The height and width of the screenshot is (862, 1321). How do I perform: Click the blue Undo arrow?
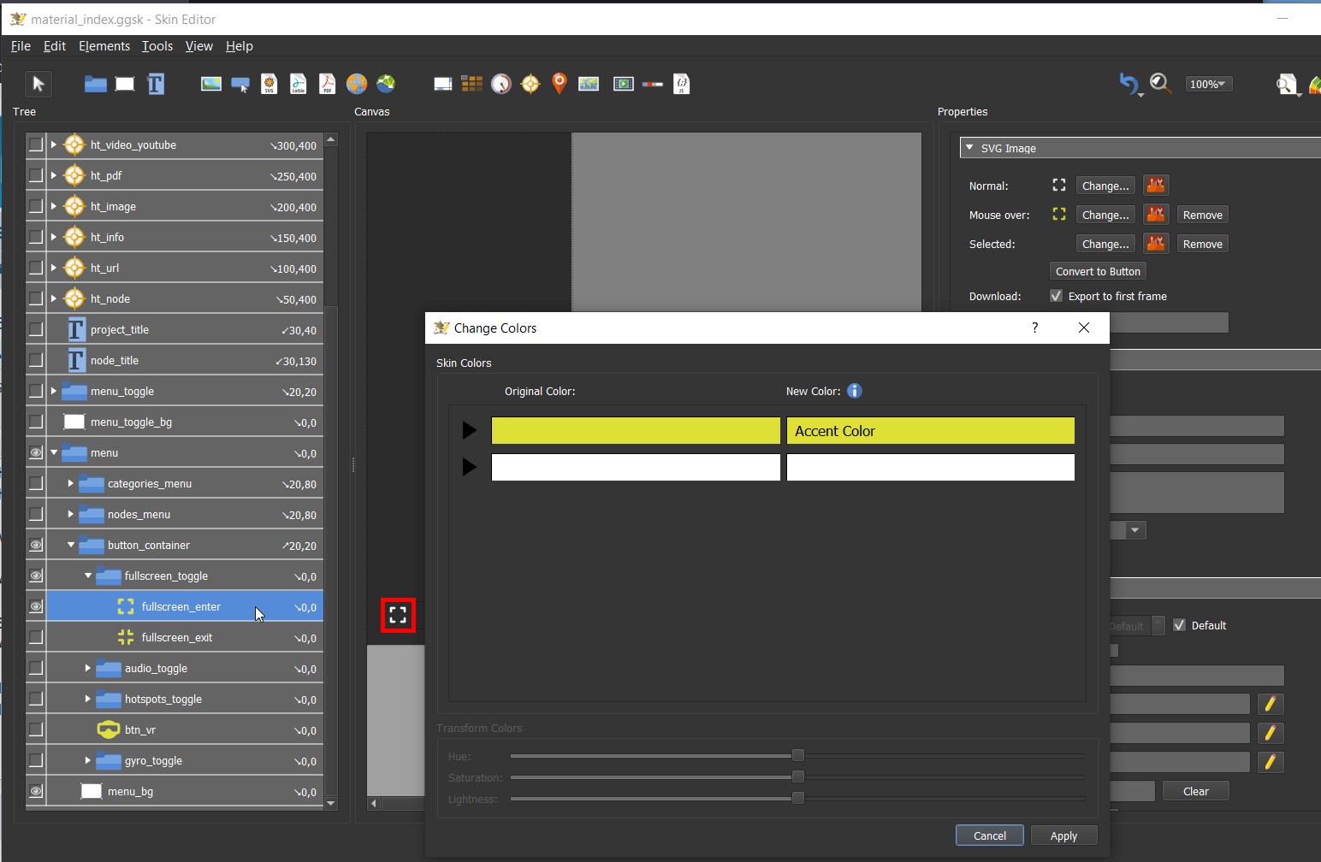click(1129, 84)
